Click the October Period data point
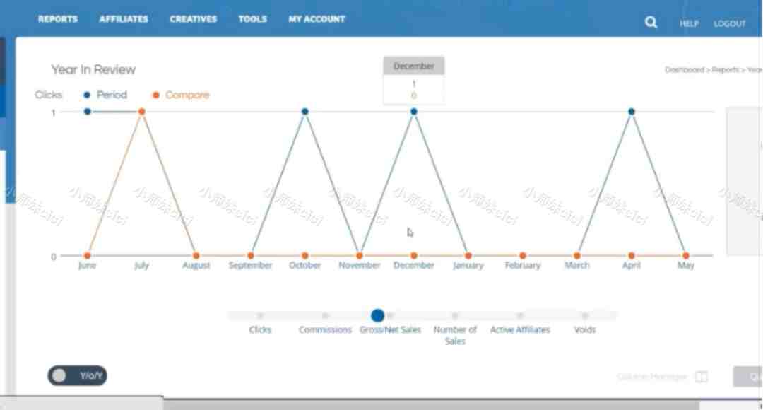 point(304,112)
